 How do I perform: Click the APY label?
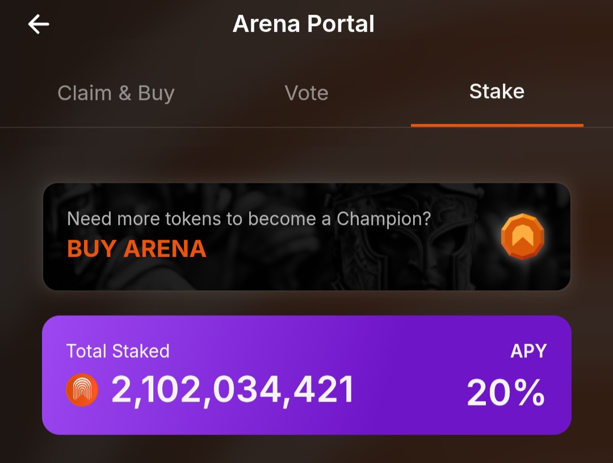528,351
